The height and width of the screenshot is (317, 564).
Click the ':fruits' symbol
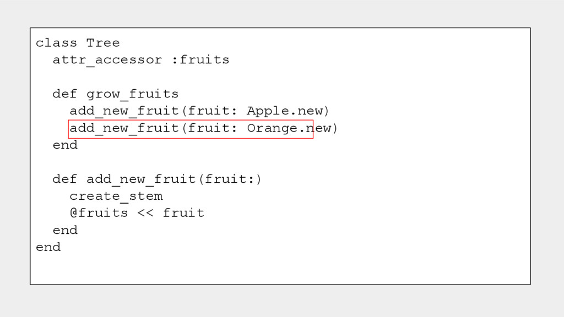point(200,60)
